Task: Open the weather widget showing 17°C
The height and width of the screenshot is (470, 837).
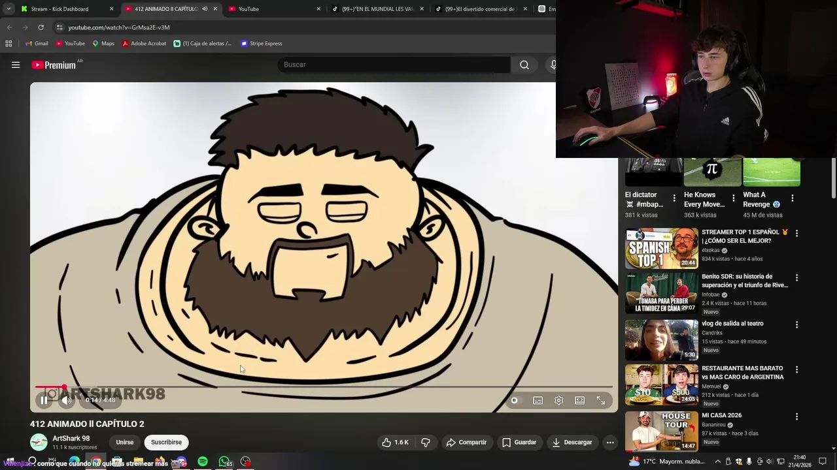Action: click(x=667, y=462)
